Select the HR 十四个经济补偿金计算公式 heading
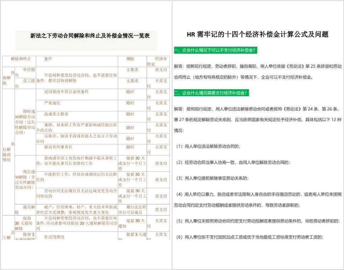Screen dimensions: 344x270 click(x=258, y=34)
